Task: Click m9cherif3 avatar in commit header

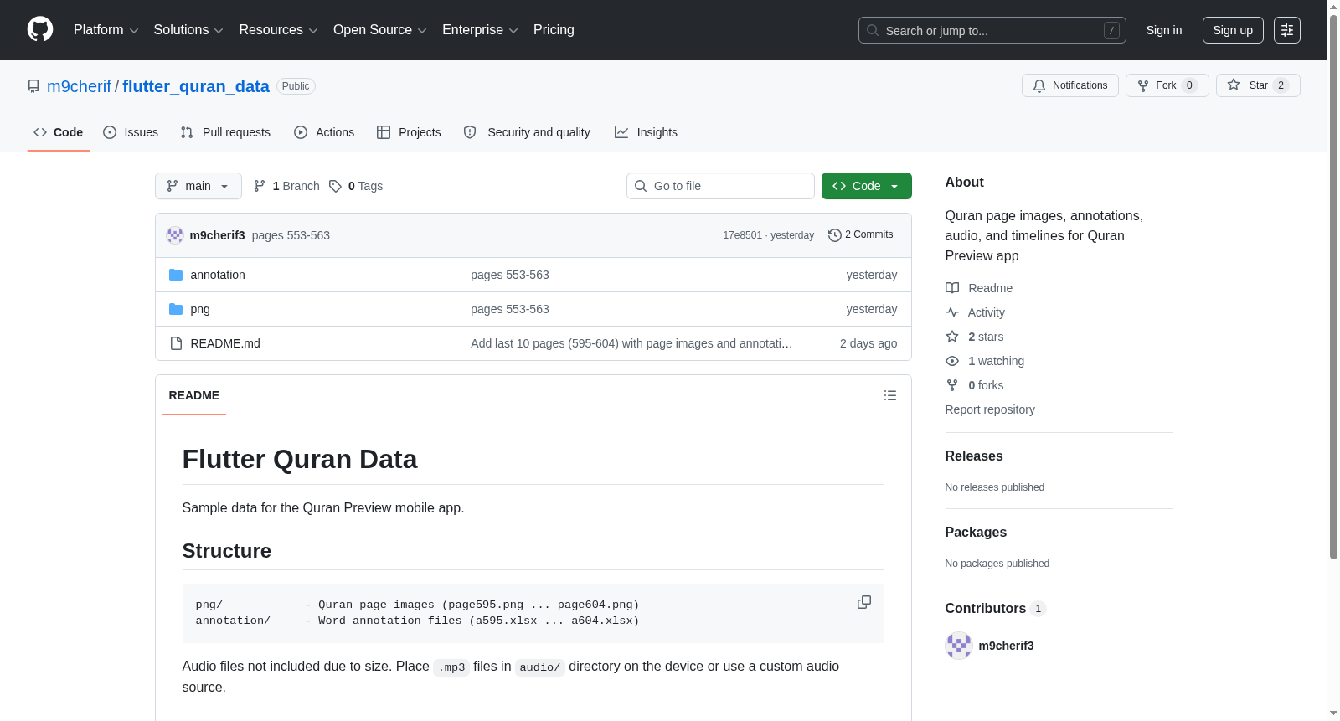Action: tap(175, 235)
